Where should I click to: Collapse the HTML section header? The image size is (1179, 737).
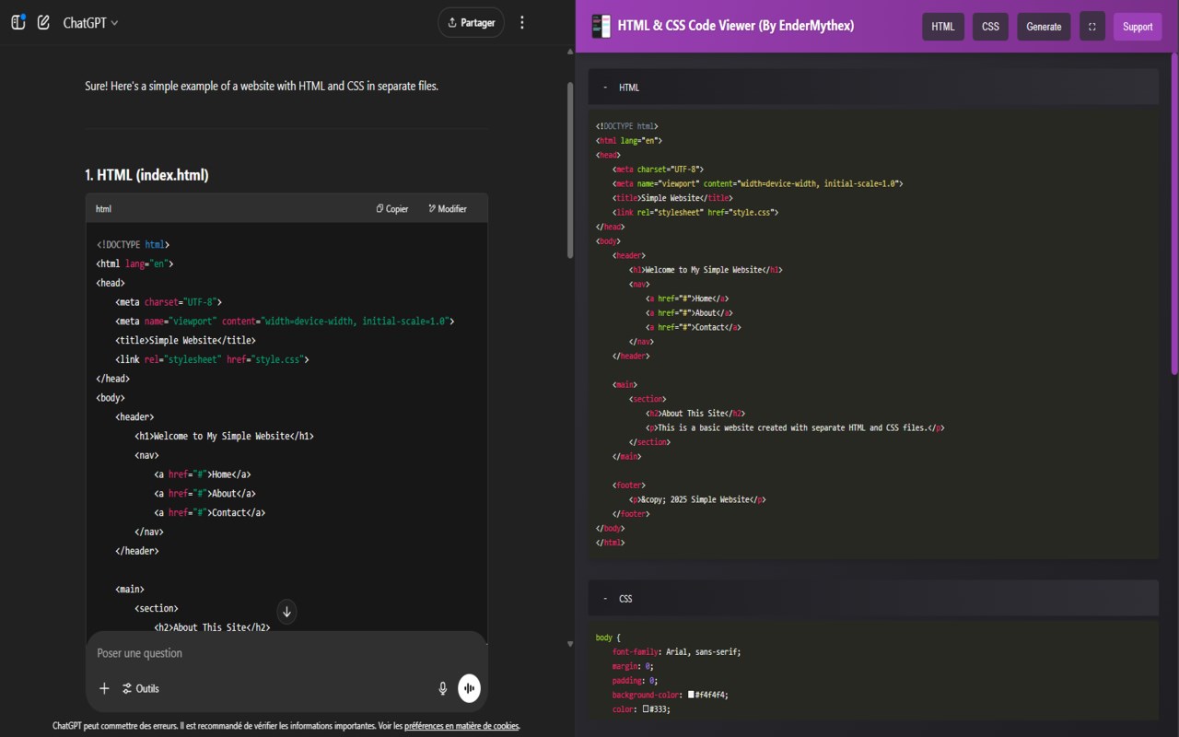[x=873, y=87]
